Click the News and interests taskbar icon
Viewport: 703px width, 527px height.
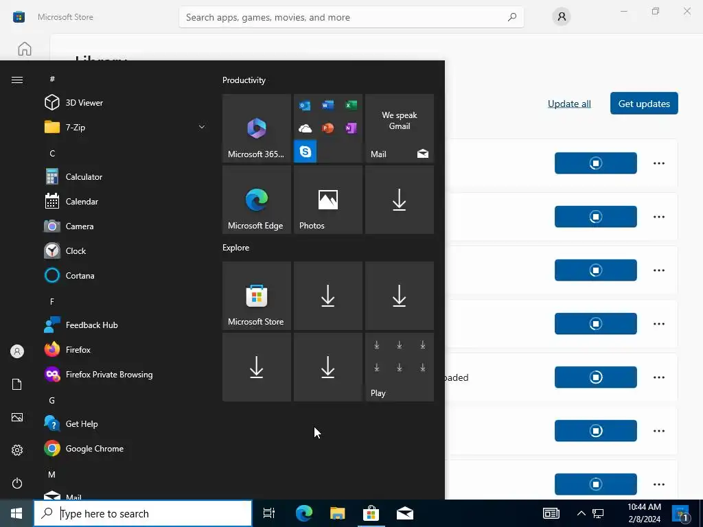[x=551, y=513]
